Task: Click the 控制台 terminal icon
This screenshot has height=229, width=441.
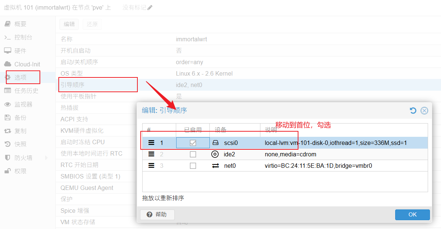Action: (8, 37)
